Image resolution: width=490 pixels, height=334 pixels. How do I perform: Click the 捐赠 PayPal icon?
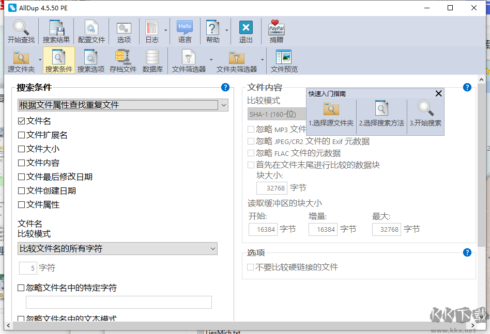pyautogui.click(x=277, y=27)
